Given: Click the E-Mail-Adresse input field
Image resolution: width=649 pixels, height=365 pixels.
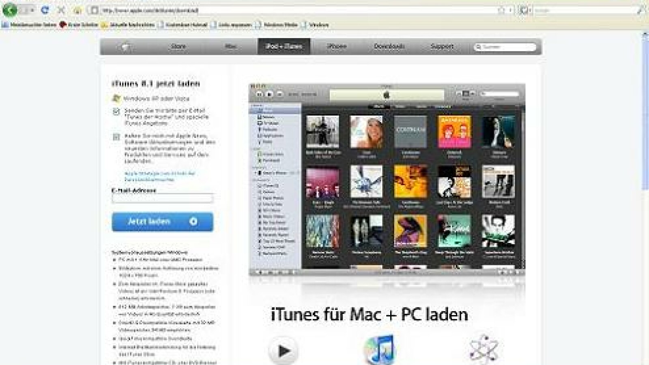Looking at the screenshot, I should click(162, 198).
